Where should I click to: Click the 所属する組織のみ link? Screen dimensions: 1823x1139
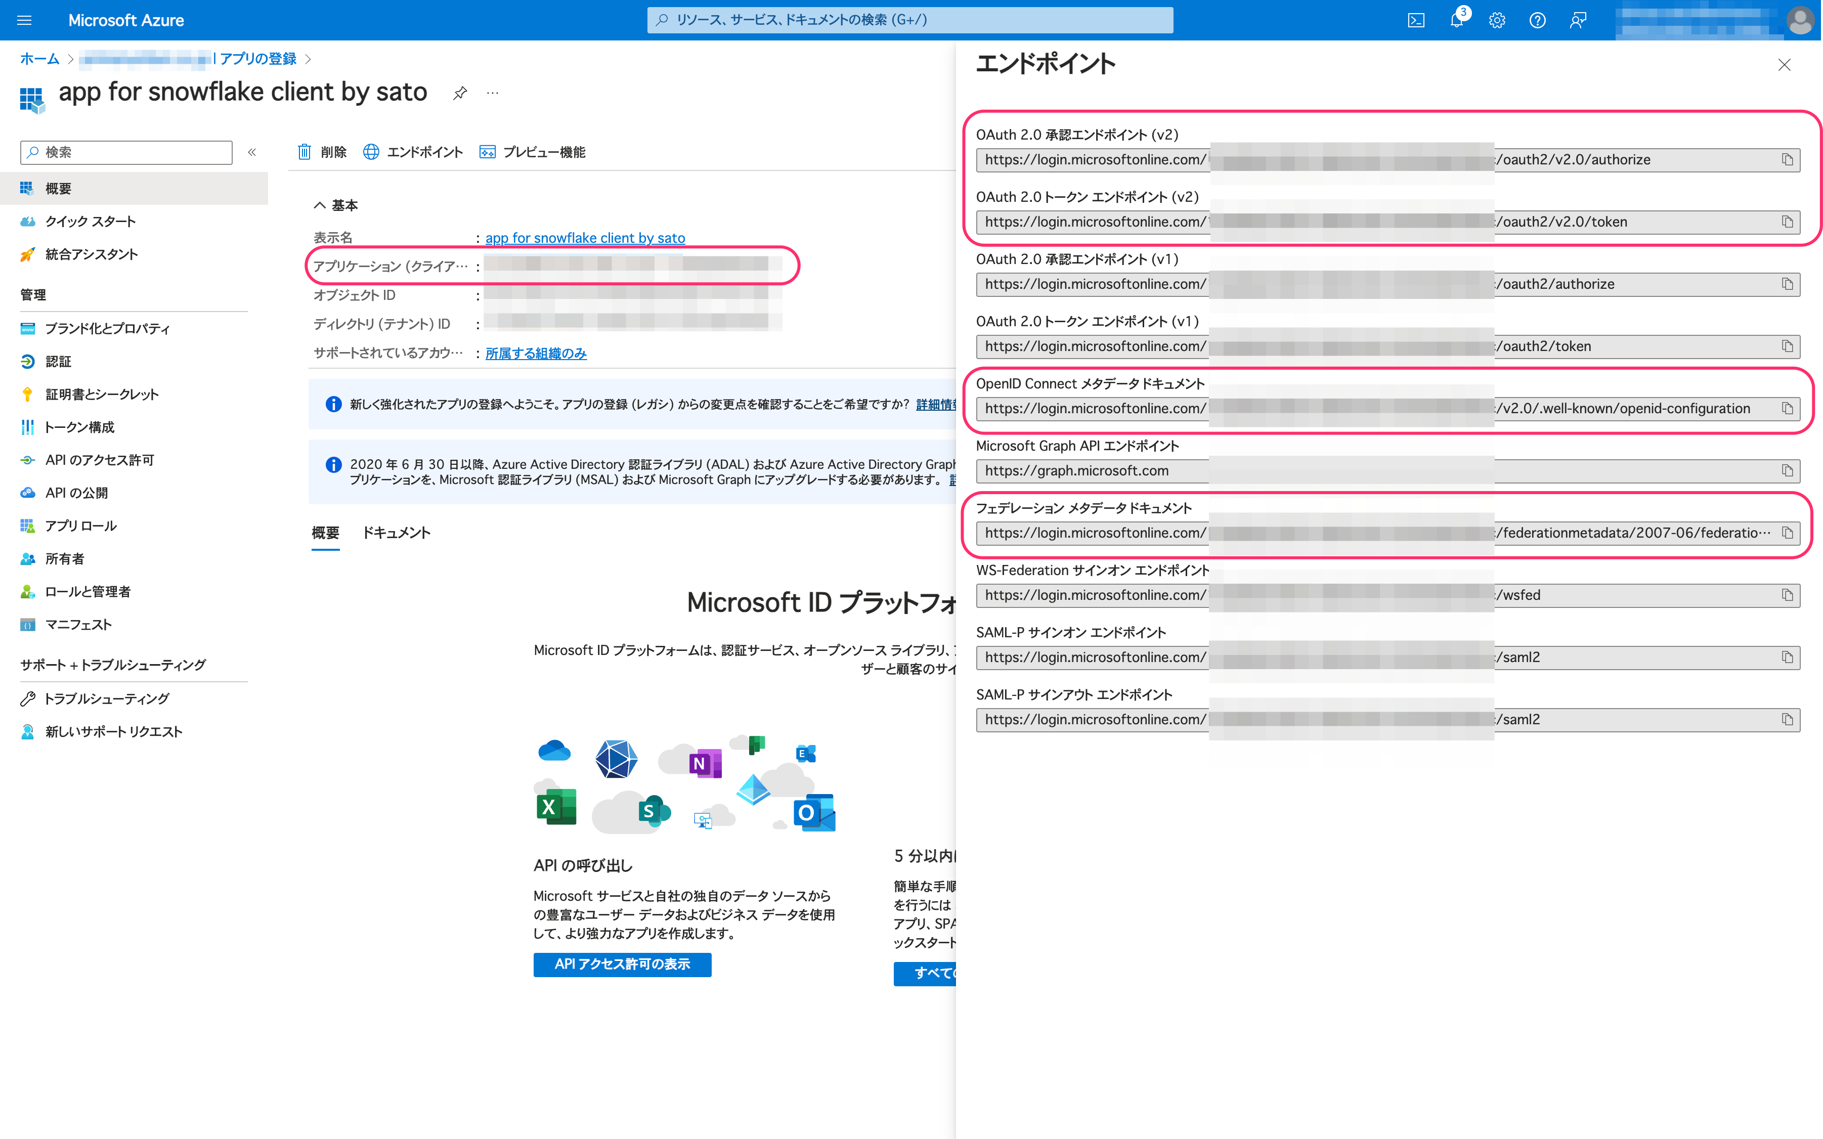pos(536,354)
